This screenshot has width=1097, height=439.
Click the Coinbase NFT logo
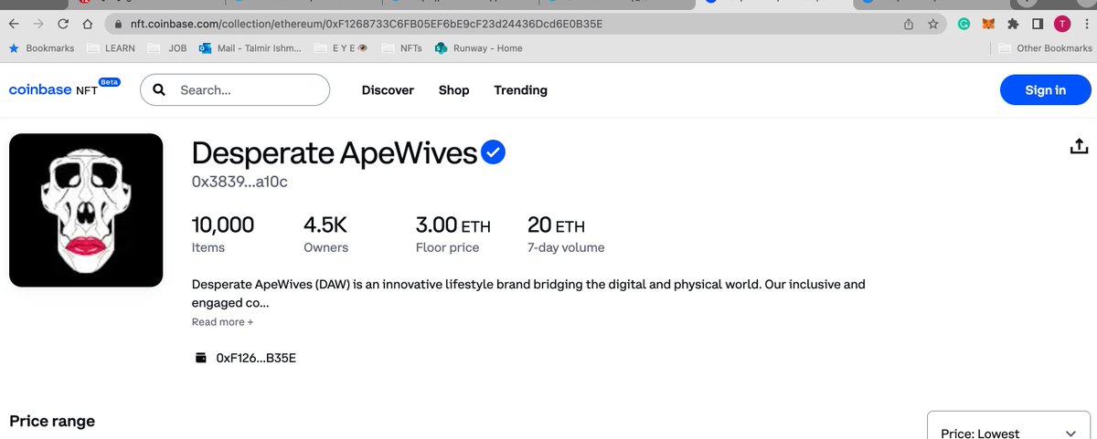click(x=64, y=89)
